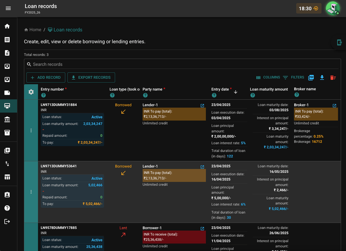Open the list/ledger sidebar icon below home
This screenshot has width=346, height=251.
7,40
